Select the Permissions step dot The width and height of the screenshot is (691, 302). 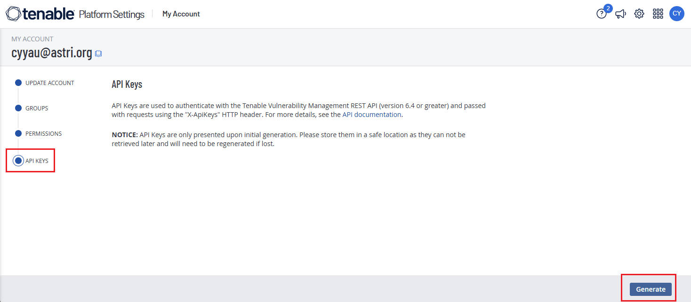(x=18, y=133)
